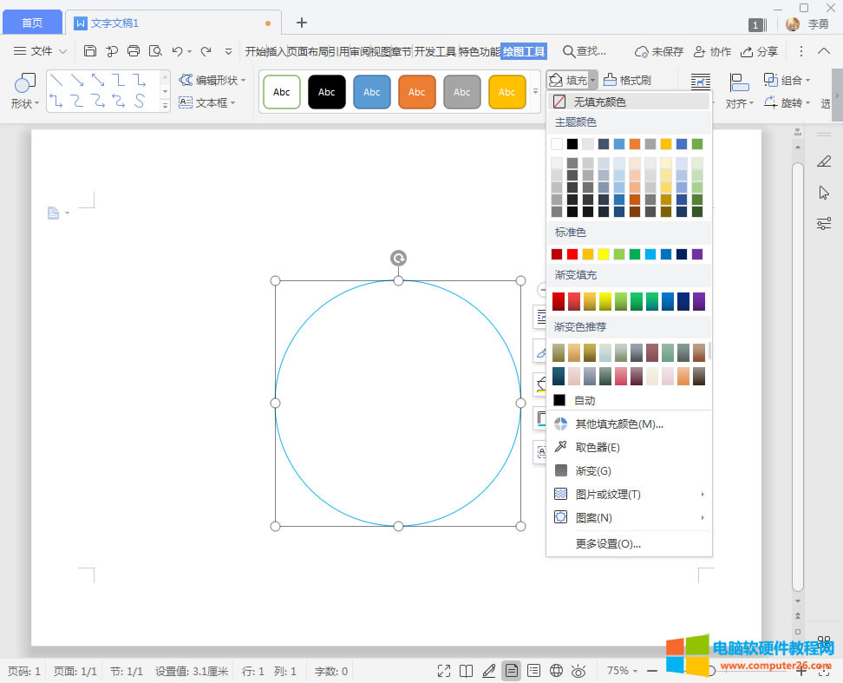Screen dimensions: 843x683
Task: Click the rotation handle above the circle
Action: 398,258
